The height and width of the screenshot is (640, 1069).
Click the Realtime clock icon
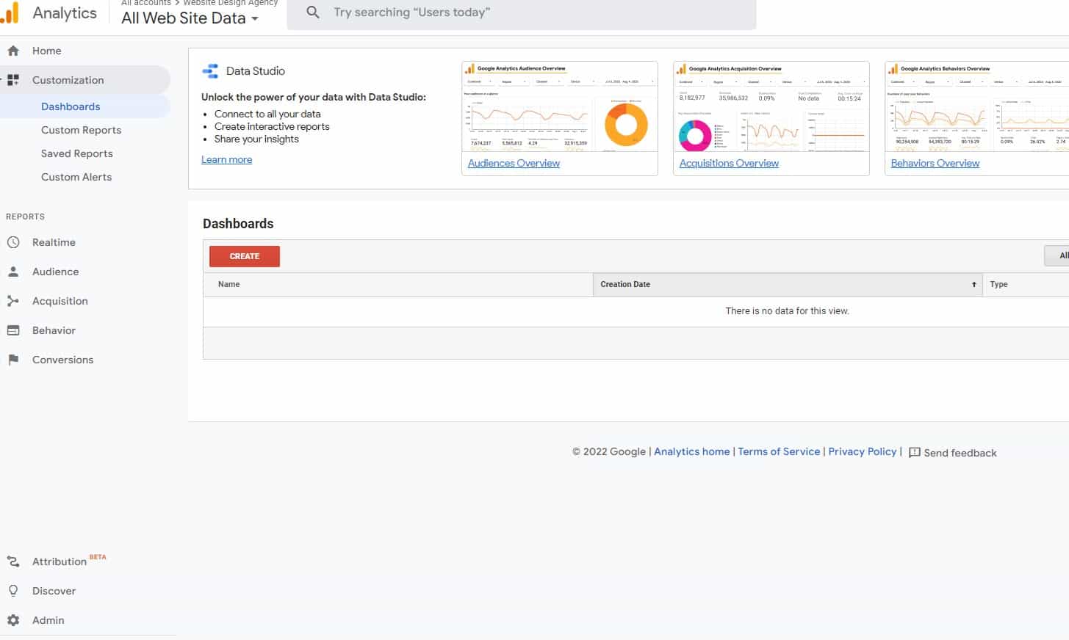(x=13, y=242)
